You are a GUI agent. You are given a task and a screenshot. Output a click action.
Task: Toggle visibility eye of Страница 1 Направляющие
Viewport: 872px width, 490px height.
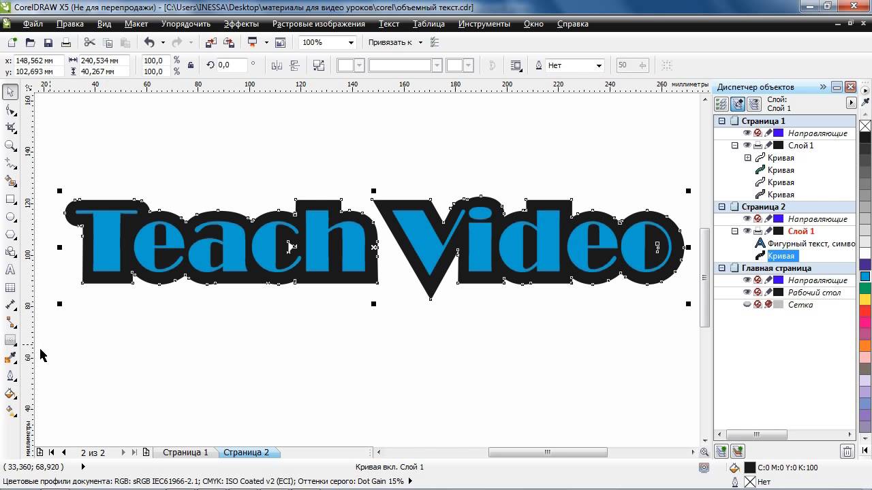747,133
